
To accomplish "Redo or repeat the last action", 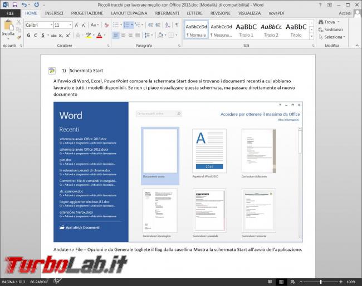I will 36,4.
